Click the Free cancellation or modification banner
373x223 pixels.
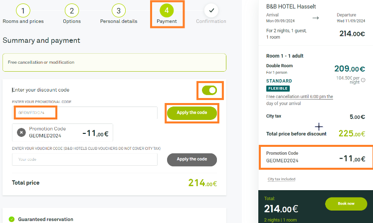(114, 63)
